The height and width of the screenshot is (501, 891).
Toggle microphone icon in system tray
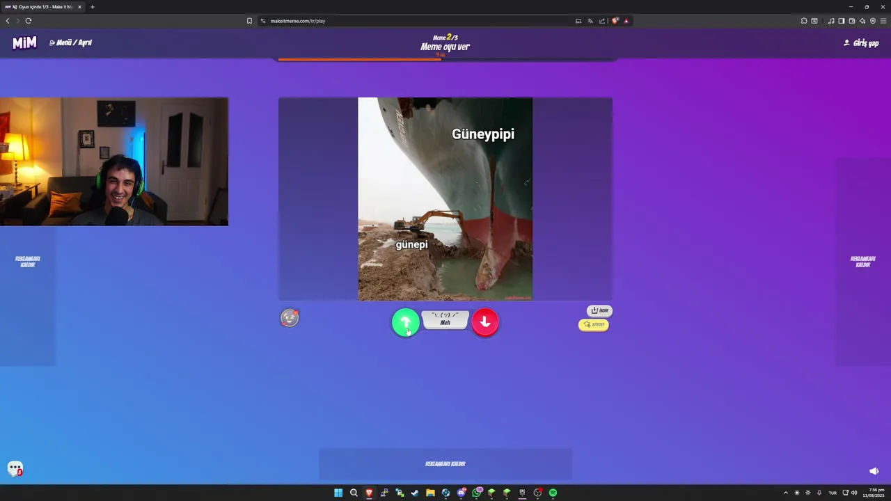[x=819, y=493]
